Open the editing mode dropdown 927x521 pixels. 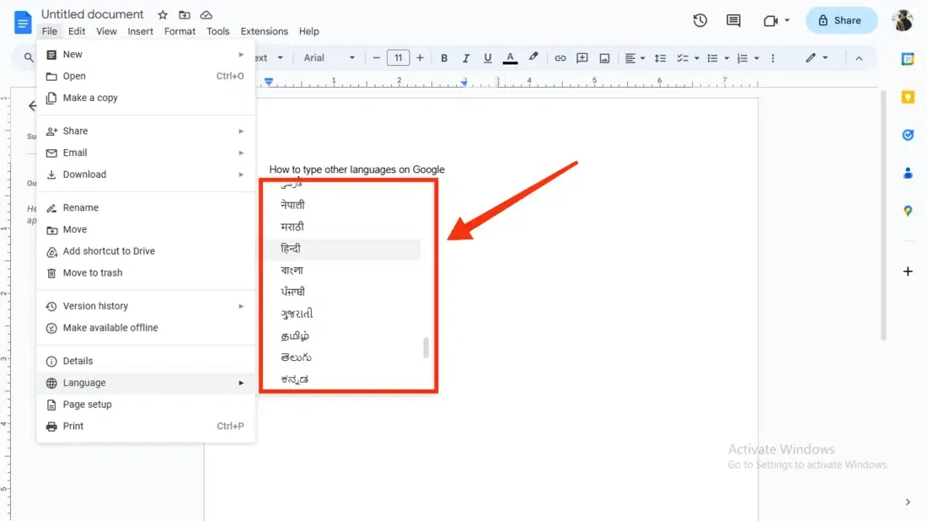(x=817, y=58)
